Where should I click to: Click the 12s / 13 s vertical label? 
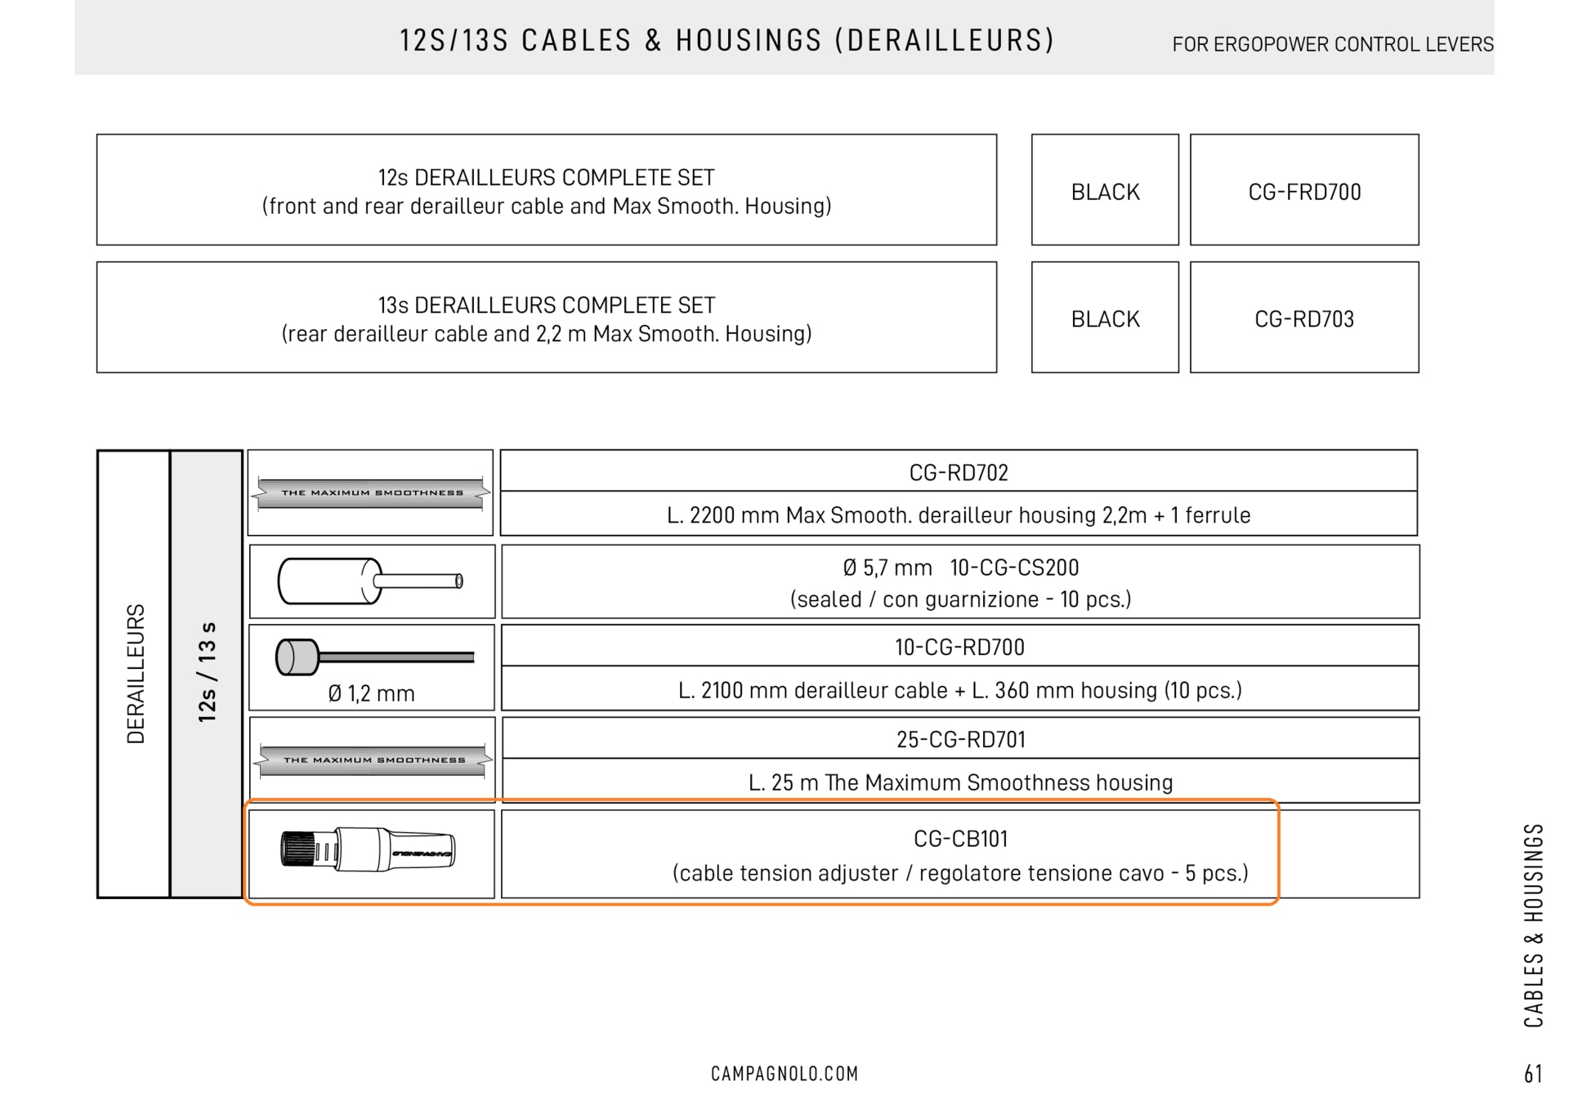207,672
